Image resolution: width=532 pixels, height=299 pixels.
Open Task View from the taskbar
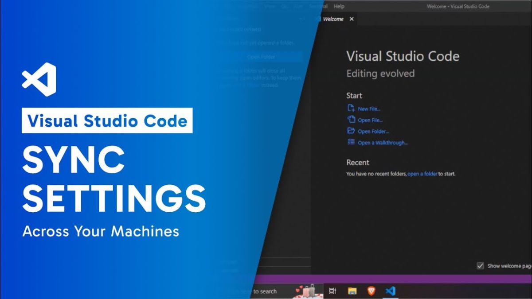(x=332, y=291)
